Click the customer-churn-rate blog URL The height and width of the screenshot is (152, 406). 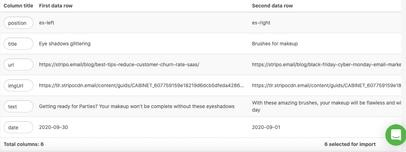click(119, 64)
